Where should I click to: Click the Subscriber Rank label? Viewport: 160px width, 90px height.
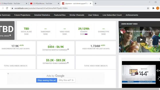[x=45, y=33]
